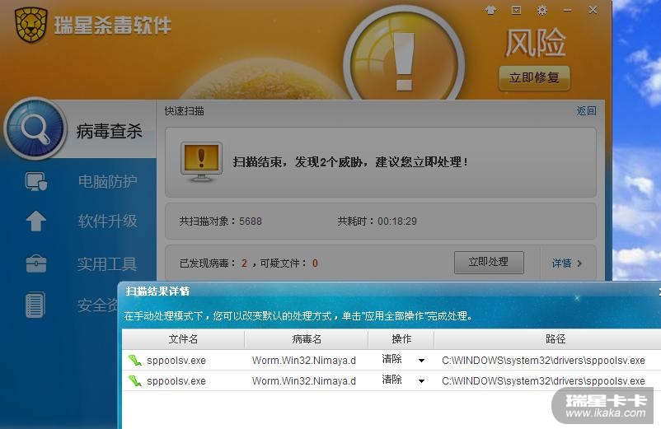Select first row's Worm.Win32.Nimaya.d virus name
The height and width of the screenshot is (429, 661).
click(304, 361)
